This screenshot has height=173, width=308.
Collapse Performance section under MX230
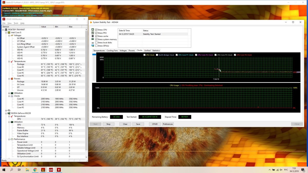[x=9, y=139]
